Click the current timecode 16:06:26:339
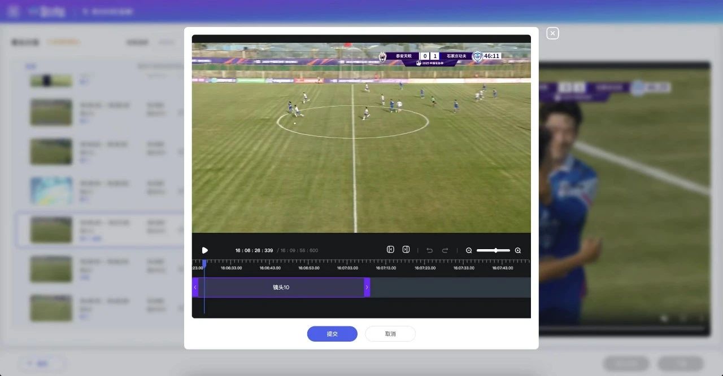The image size is (723, 376). point(254,250)
